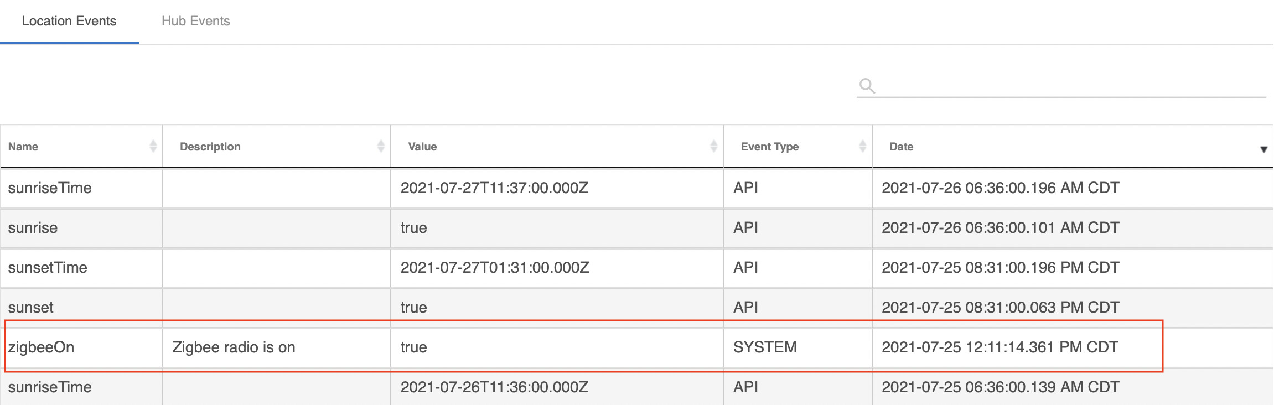Click the sunrise row date cell
This screenshot has width=1274, height=405.
coord(1000,228)
